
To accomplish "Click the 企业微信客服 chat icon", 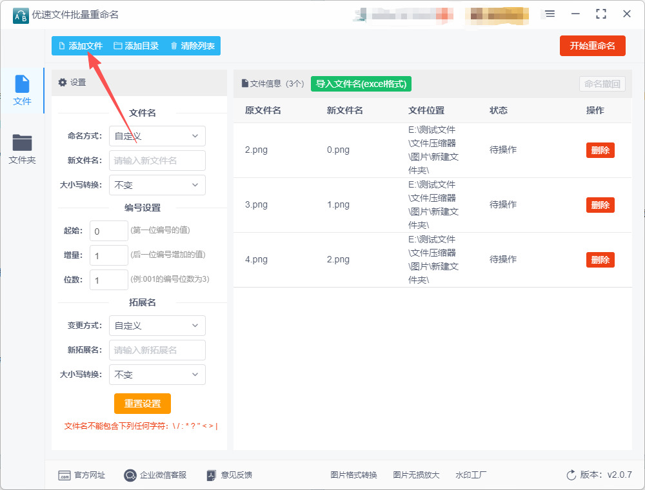I will pos(130,476).
